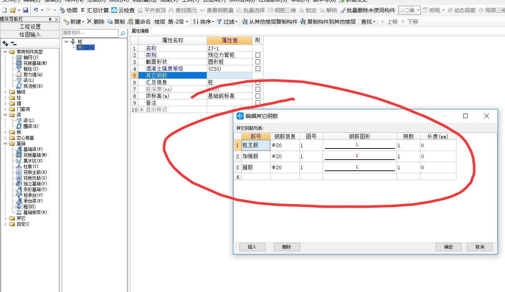505x292 pixels.
Task: Click 重命名 rename tool
Action: (139, 22)
